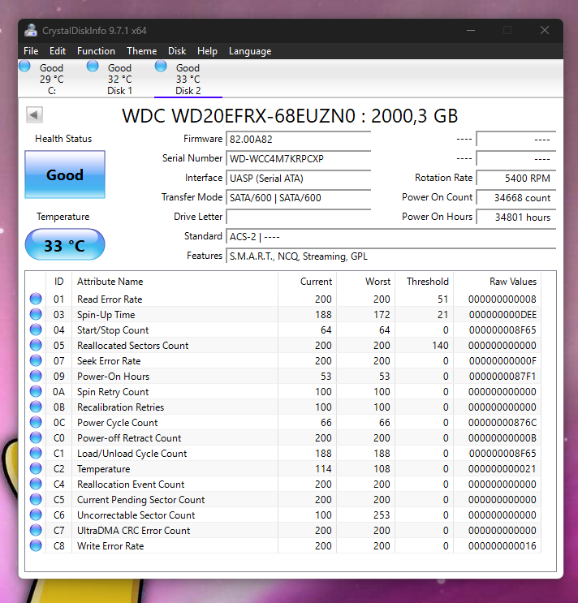Viewport: 578px width, 603px height.
Task: Click the drive title WDC WD20EFRX-68EUZN0
Action: (x=239, y=116)
